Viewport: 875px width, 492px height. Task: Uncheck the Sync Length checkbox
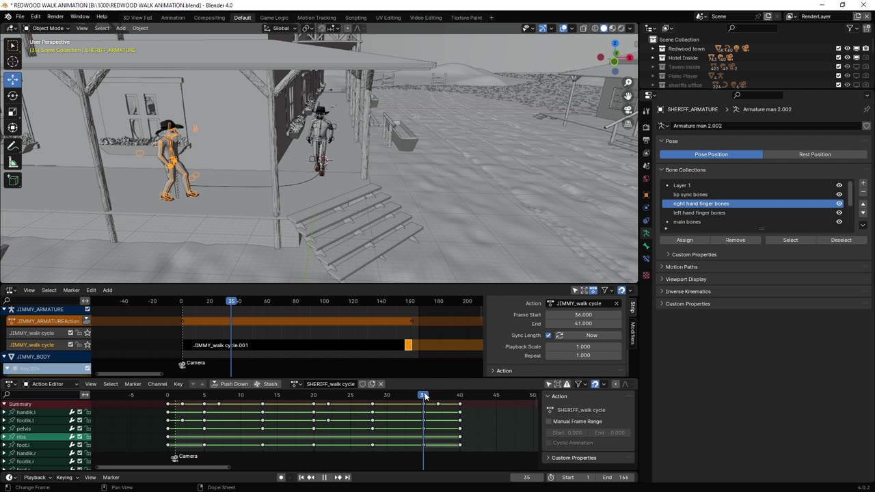point(548,336)
